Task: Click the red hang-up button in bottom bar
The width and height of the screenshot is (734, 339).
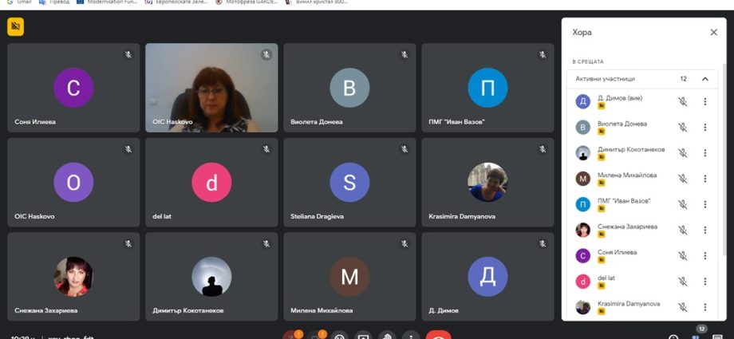Action: [x=439, y=335]
